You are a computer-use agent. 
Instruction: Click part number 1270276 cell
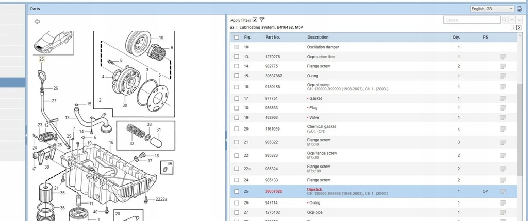pos(272,57)
